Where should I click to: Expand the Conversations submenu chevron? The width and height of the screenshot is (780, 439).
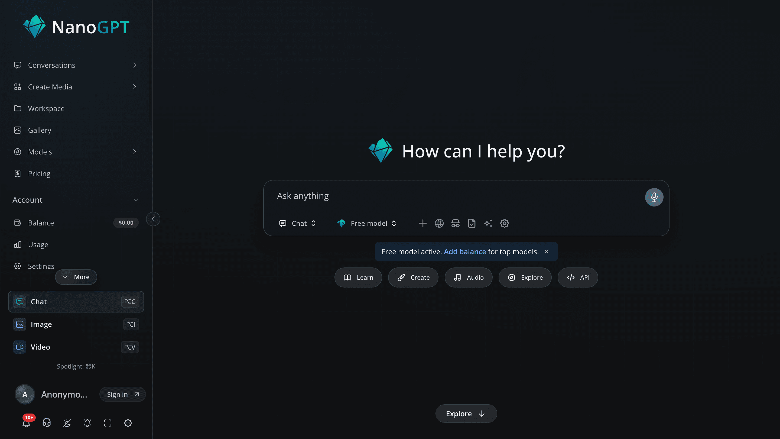tap(134, 65)
